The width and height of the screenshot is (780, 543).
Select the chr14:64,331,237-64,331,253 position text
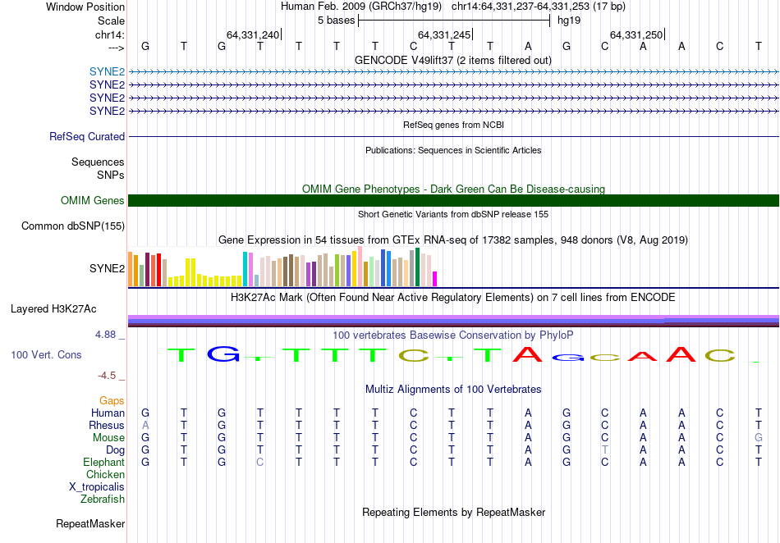pyautogui.click(x=539, y=7)
